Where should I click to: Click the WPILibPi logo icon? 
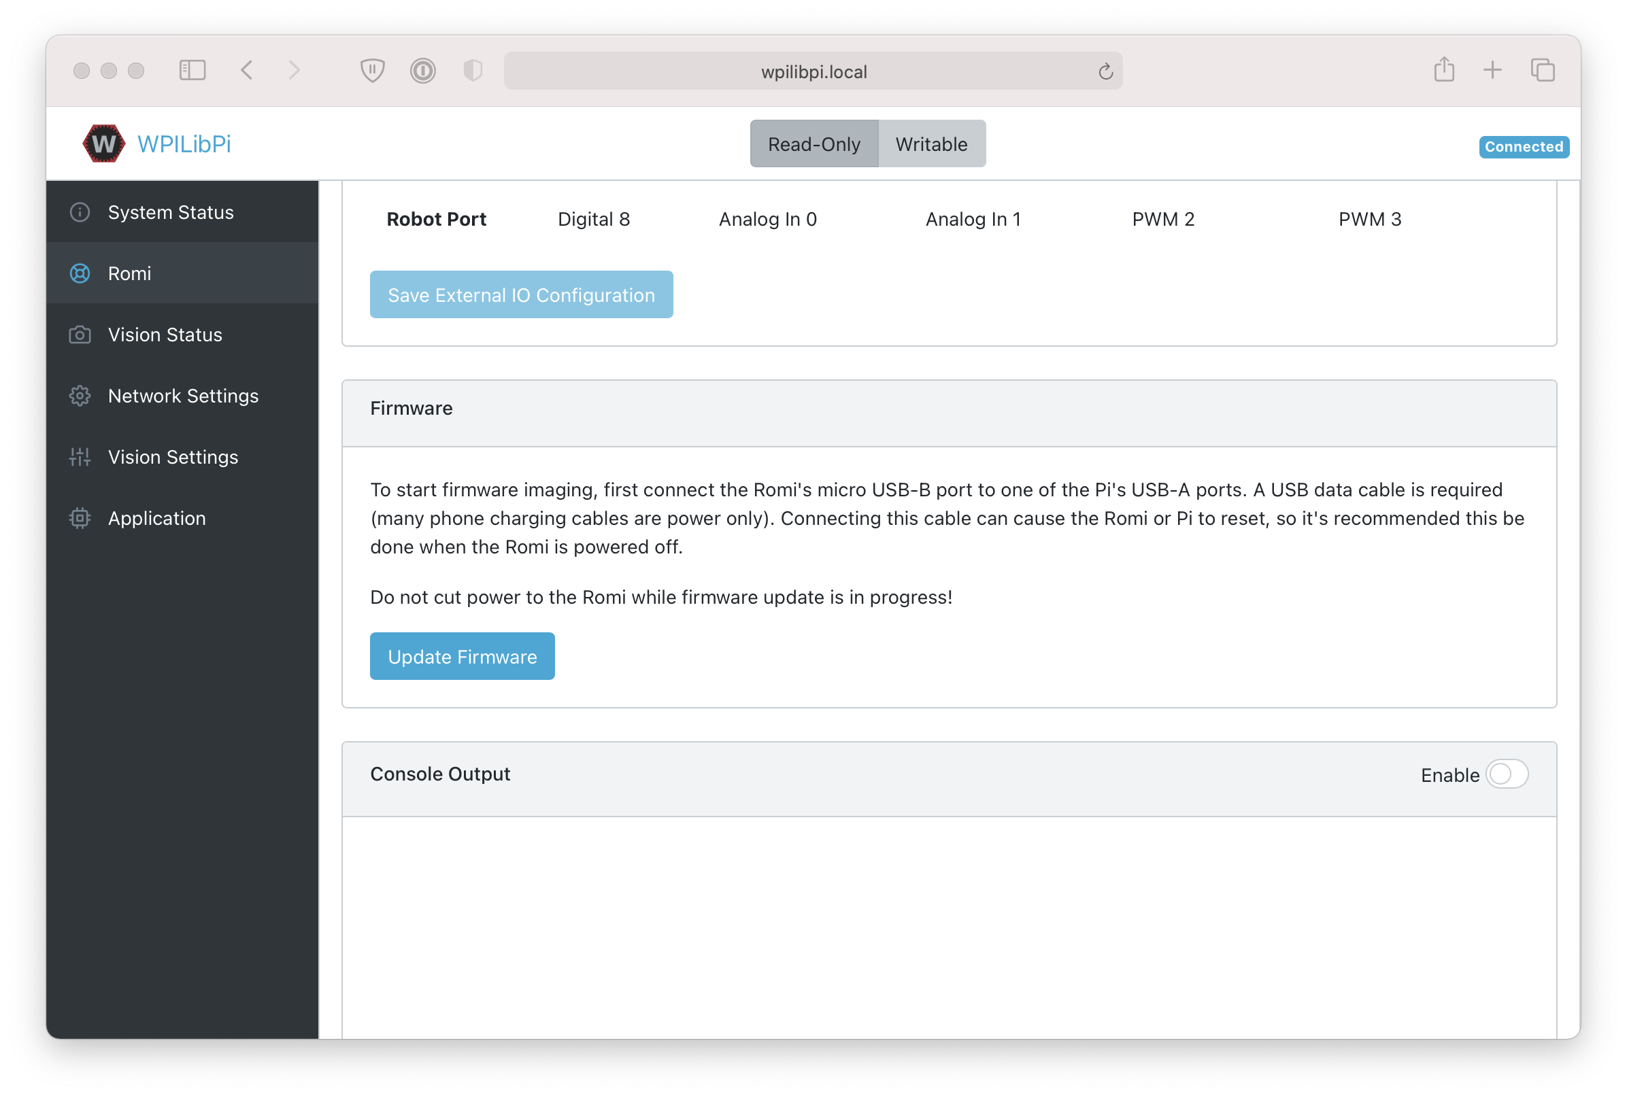coord(104,143)
